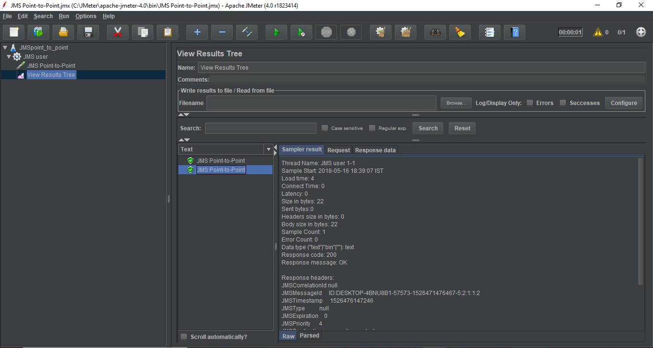Switch to the Response data tab
The image size is (653, 348).
coord(375,150)
